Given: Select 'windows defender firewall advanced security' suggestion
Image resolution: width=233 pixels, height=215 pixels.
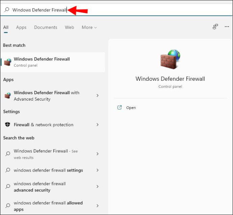Looking at the screenshot, I should 53,187.
